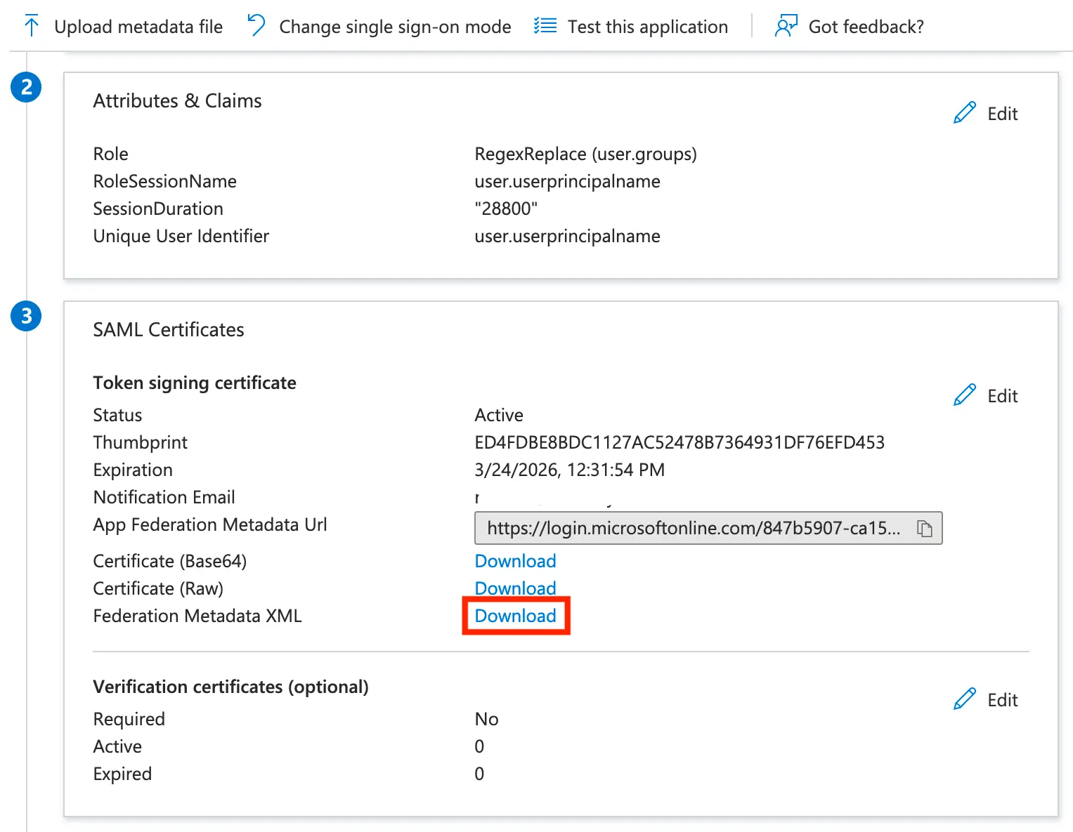
Task: Click the pencil icon for Attributes & Claims
Action: coord(965,113)
